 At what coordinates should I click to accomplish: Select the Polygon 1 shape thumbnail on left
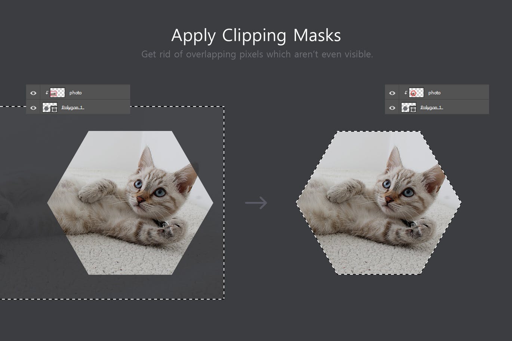46,108
